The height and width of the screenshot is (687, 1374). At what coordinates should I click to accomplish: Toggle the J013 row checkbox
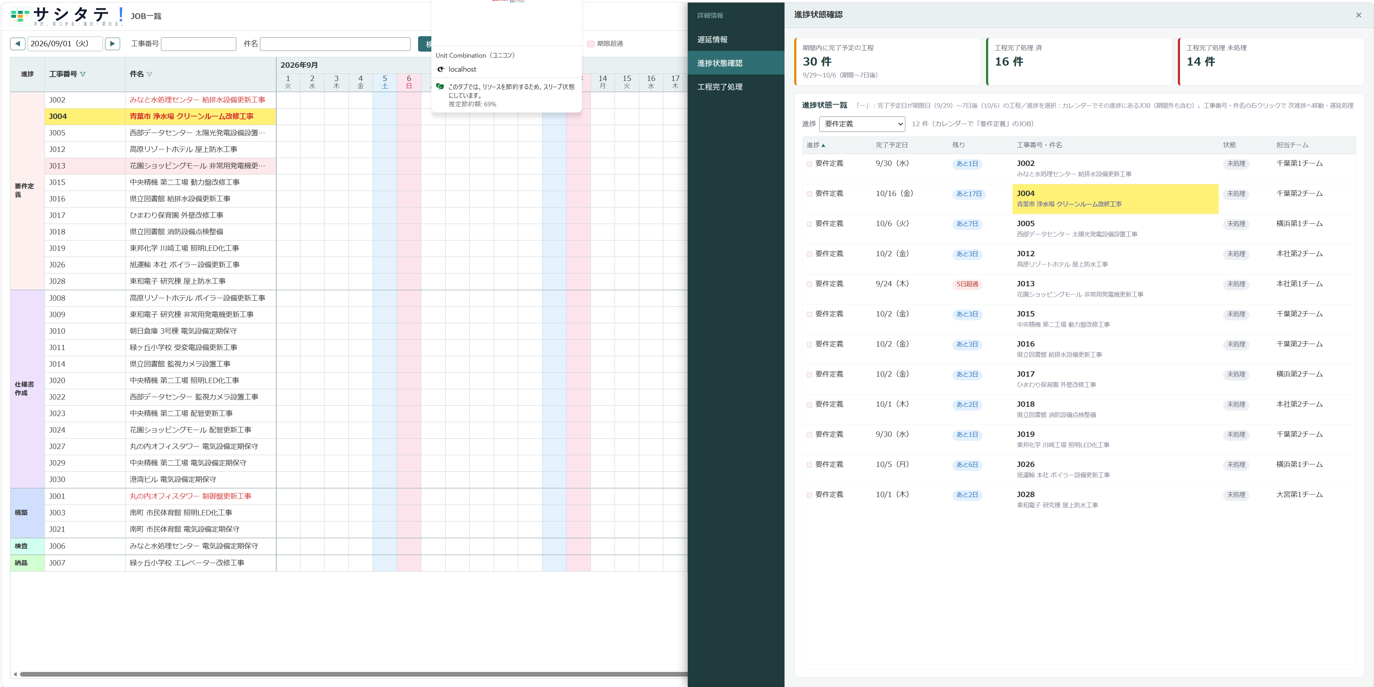point(809,285)
